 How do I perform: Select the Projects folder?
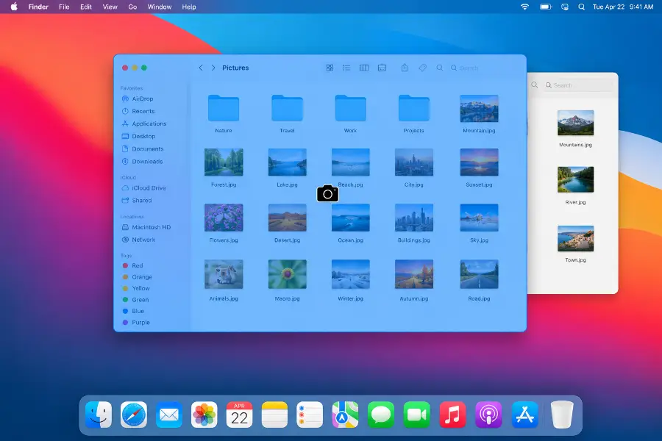[x=413, y=108]
